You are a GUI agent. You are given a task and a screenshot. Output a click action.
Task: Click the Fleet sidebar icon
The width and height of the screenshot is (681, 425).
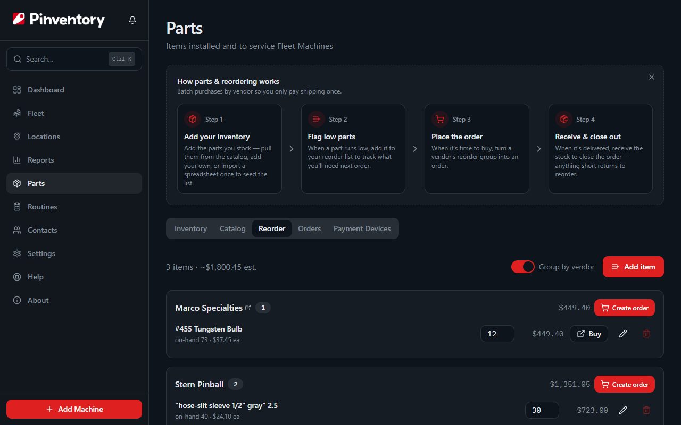coord(17,113)
